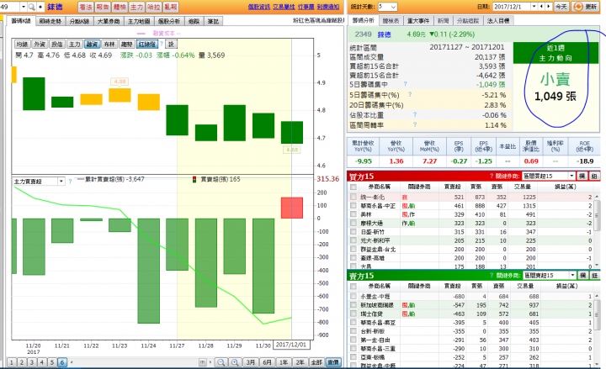Switch to the 分點K線 tab
The width and height of the screenshot is (606, 369).
point(79,21)
